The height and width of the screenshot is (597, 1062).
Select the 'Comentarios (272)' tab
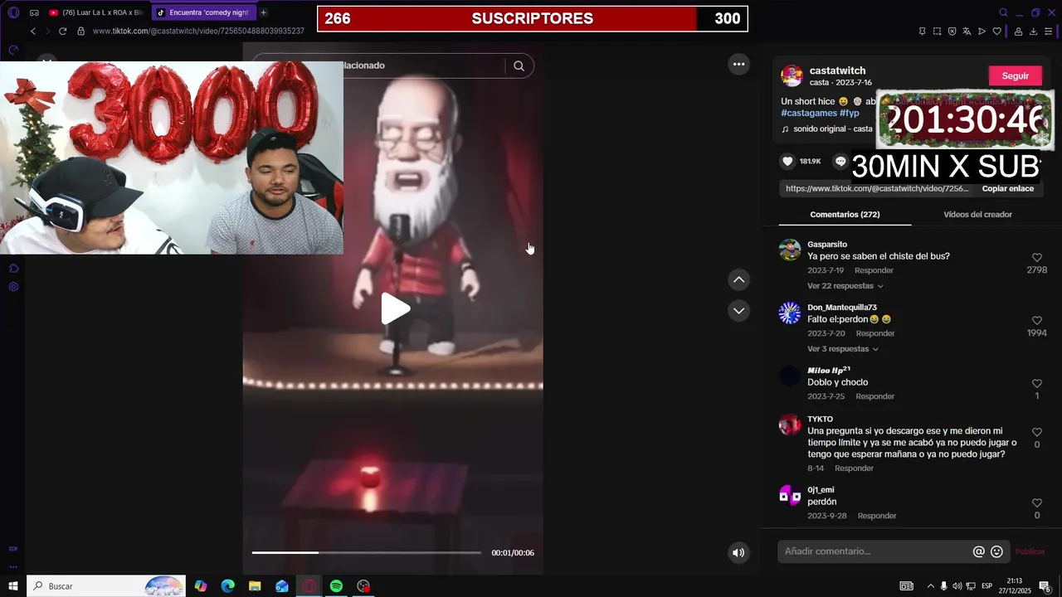(x=845, y=214)
